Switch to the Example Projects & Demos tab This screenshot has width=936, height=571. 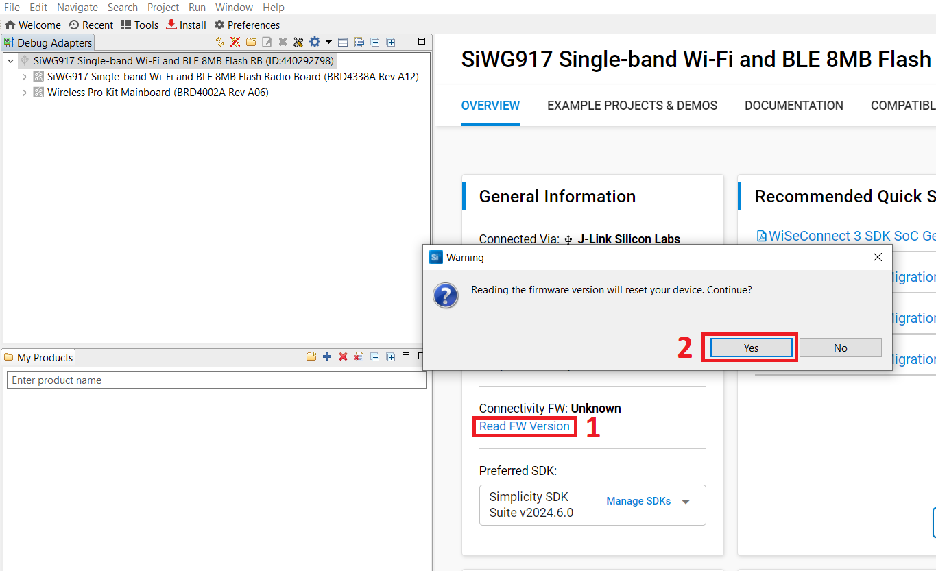[x=632, y=106]
